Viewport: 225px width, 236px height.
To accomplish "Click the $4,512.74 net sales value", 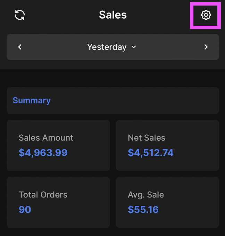I will tap(151, 153).
